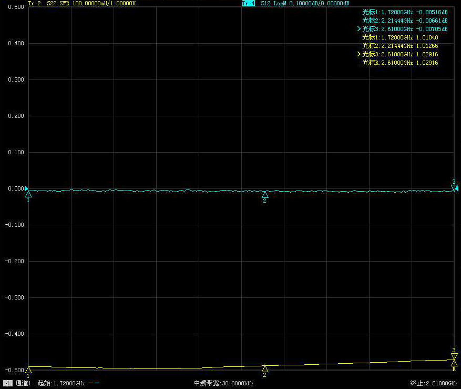
Task: Click cyan marker 1 readout -0.00516dB
Action: 405,12
